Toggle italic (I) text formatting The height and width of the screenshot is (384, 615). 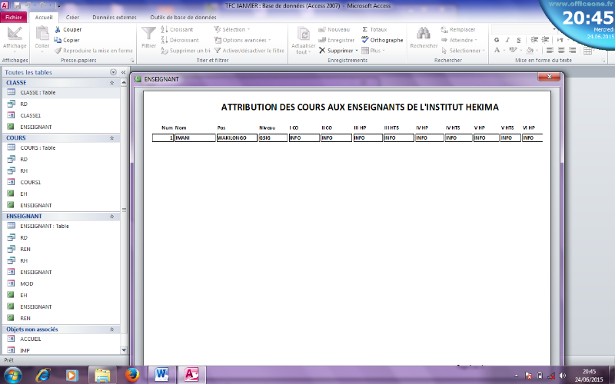[x=506, y=40]
